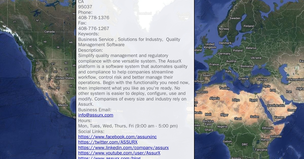Click 'Iraq' on the map
The height and width of the screenshot is (159, 304).
pos(273,90)
